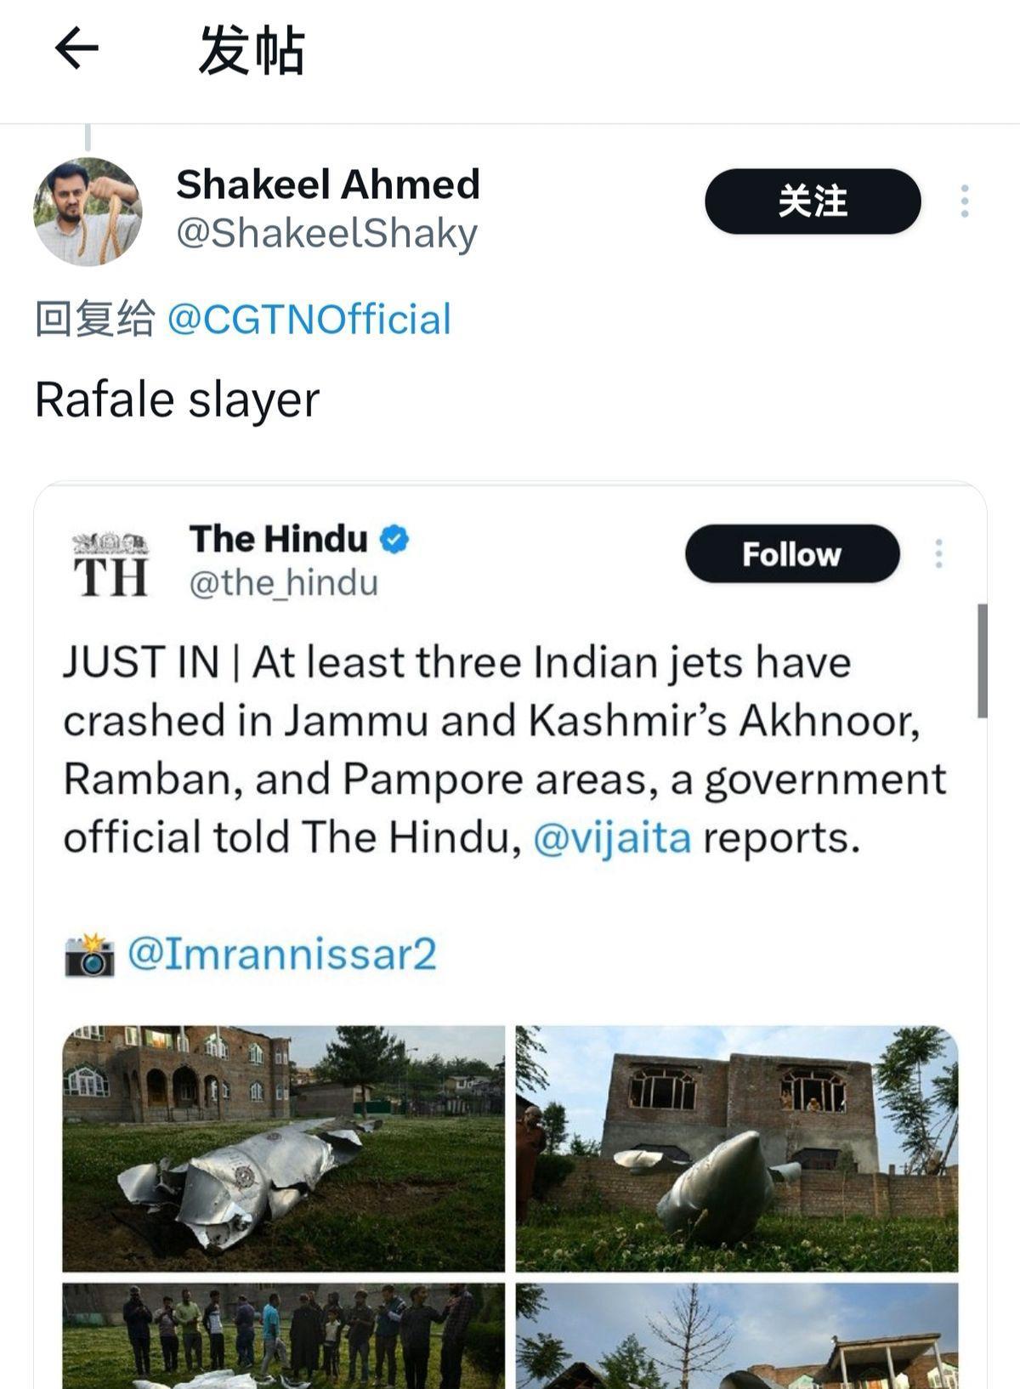
Task: Click the camera emoji before @Imrannissar2
Action: coord(89,955)
